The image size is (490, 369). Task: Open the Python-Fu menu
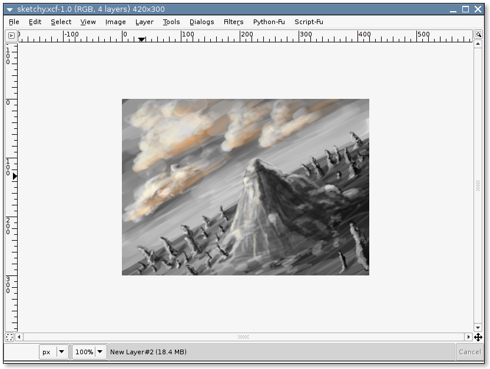click(269, 22)
